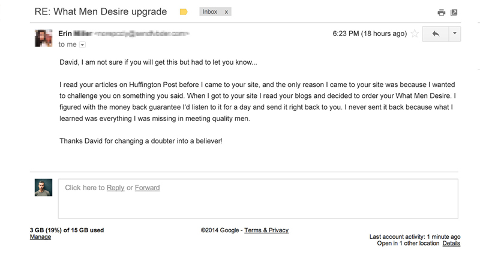This screenshot has width=480, height=270.
Task: Expand the "to me" recipient details arrow
Action: [x=82, y=44]
